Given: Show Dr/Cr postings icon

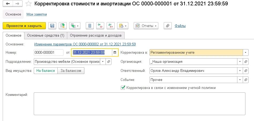Looking at the screenshot, I should pos(100,26).
